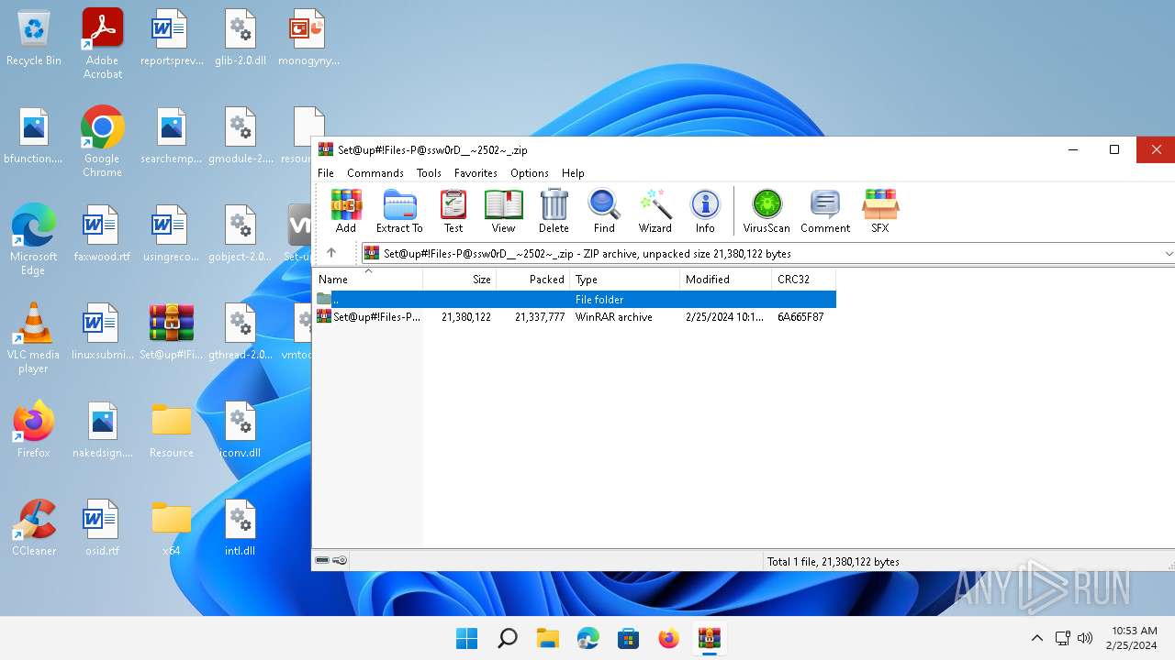Click the up one level arrow
This screenshot has height=660, width=1175.
pos(331,253)
